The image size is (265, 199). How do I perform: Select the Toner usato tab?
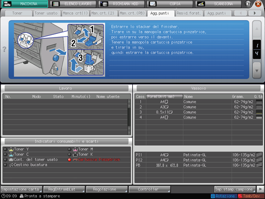point(47,13)
